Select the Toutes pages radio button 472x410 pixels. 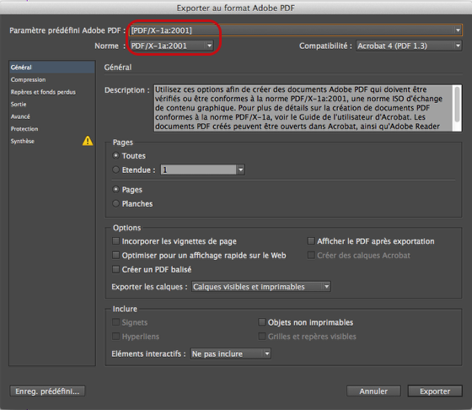pyautogui.click(x=116, y=156)
